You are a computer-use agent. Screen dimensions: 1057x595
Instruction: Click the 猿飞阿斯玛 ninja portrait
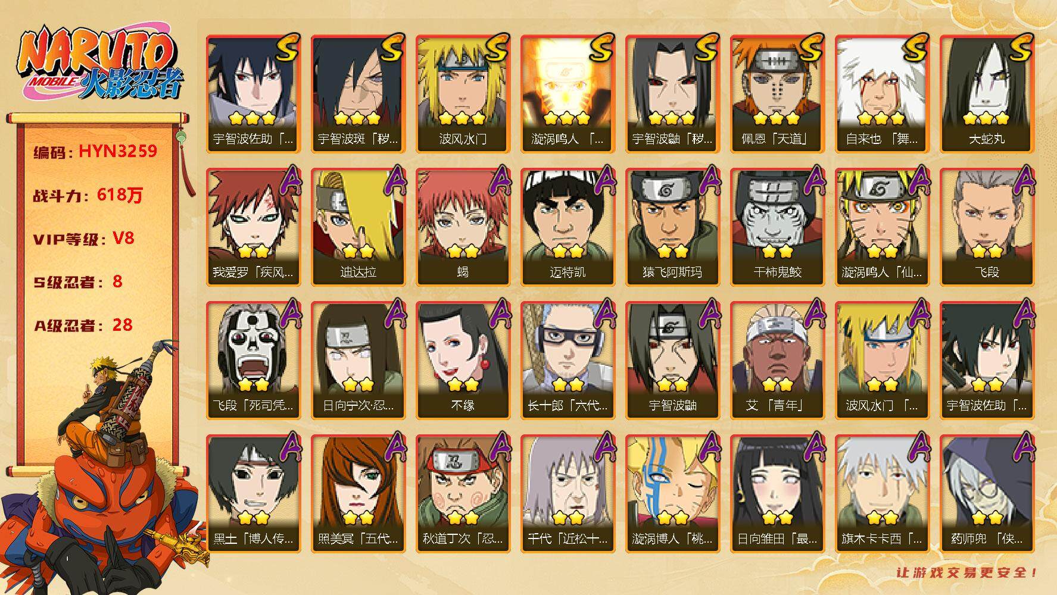tap(672, 227)
